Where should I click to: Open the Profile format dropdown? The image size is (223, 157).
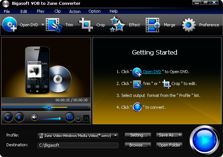[x=78, y=135]
